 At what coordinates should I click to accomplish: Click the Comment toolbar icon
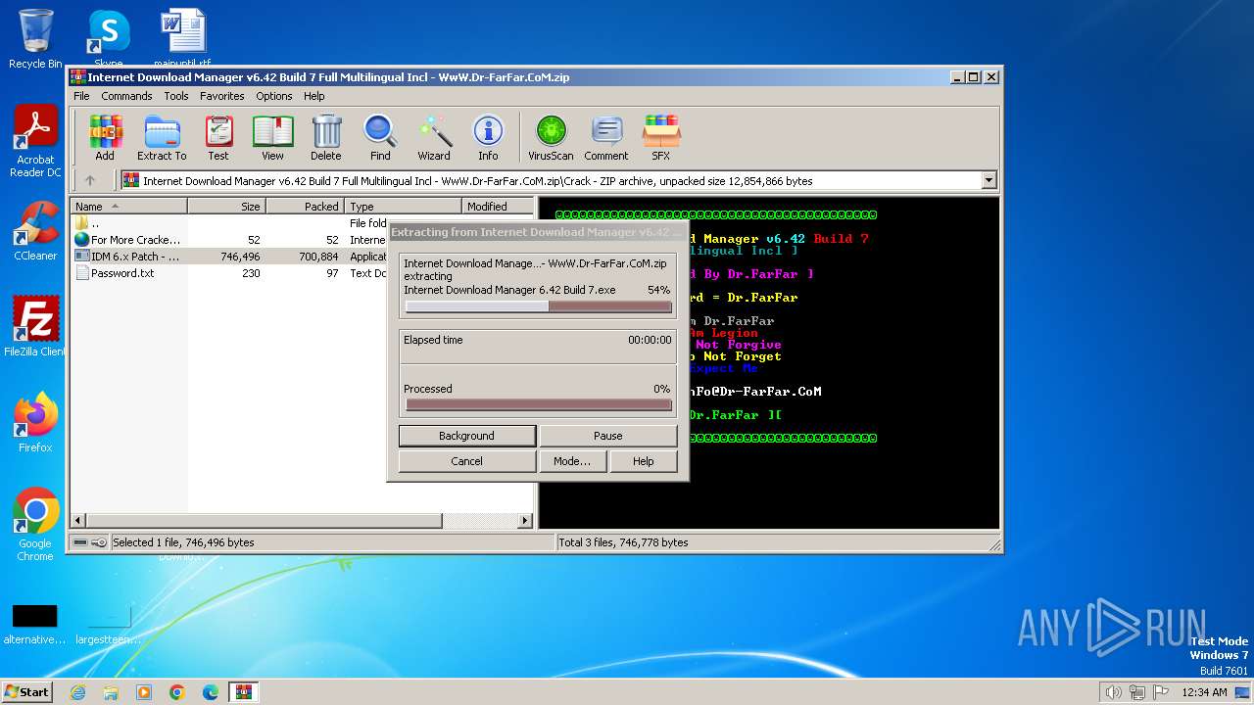tap(606, 137)
